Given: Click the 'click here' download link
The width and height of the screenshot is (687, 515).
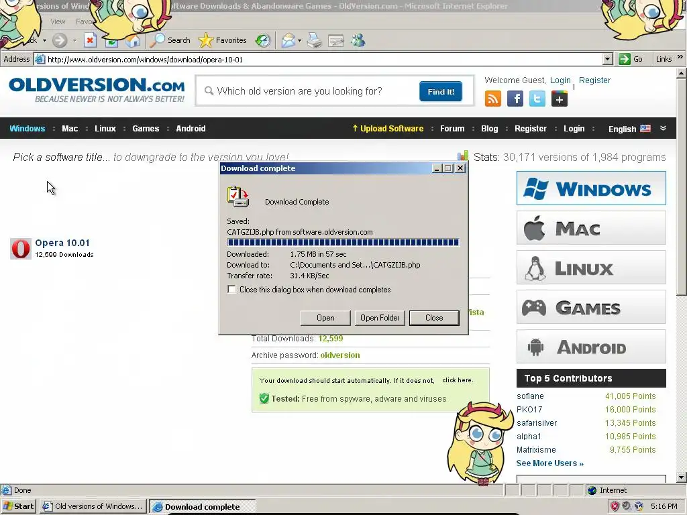Looking at the screenshot, I should point(458,380).
